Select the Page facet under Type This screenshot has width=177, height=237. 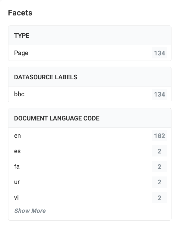click(x=21, y=53)
